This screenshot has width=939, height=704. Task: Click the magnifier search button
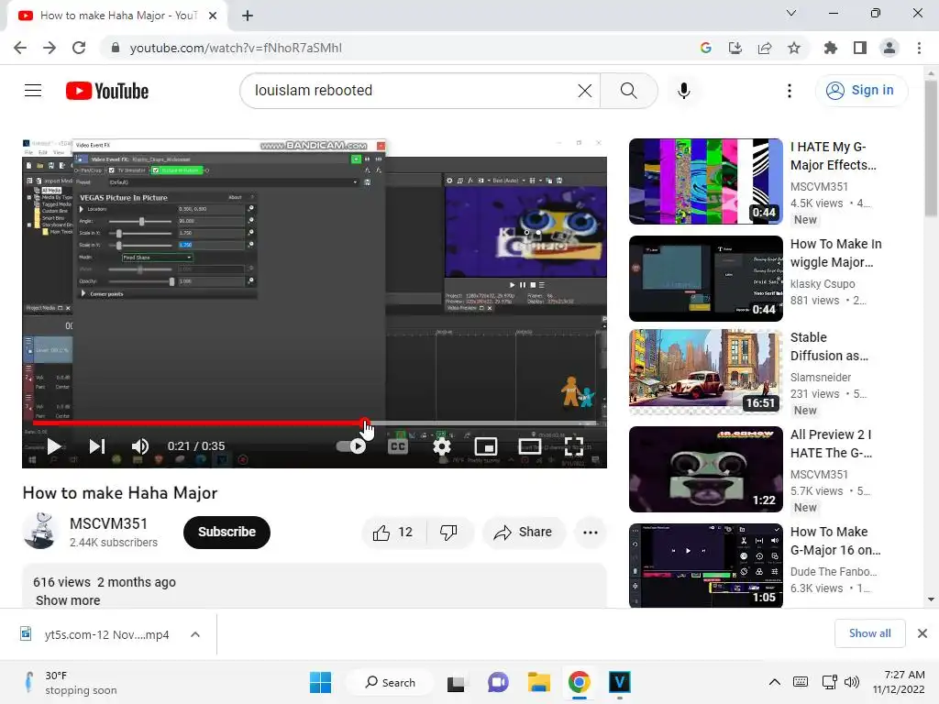(x=629, y=91)
